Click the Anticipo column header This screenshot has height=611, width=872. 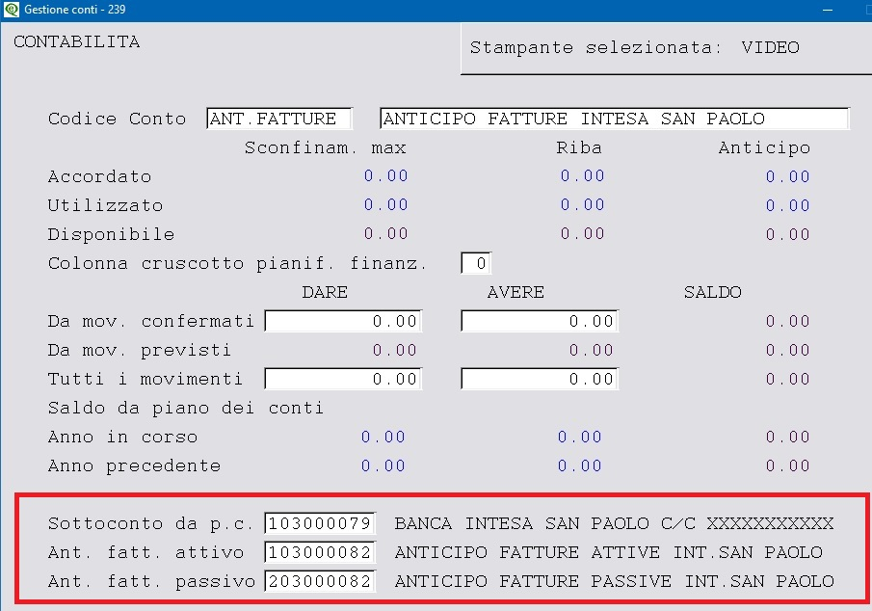point(764,148)
